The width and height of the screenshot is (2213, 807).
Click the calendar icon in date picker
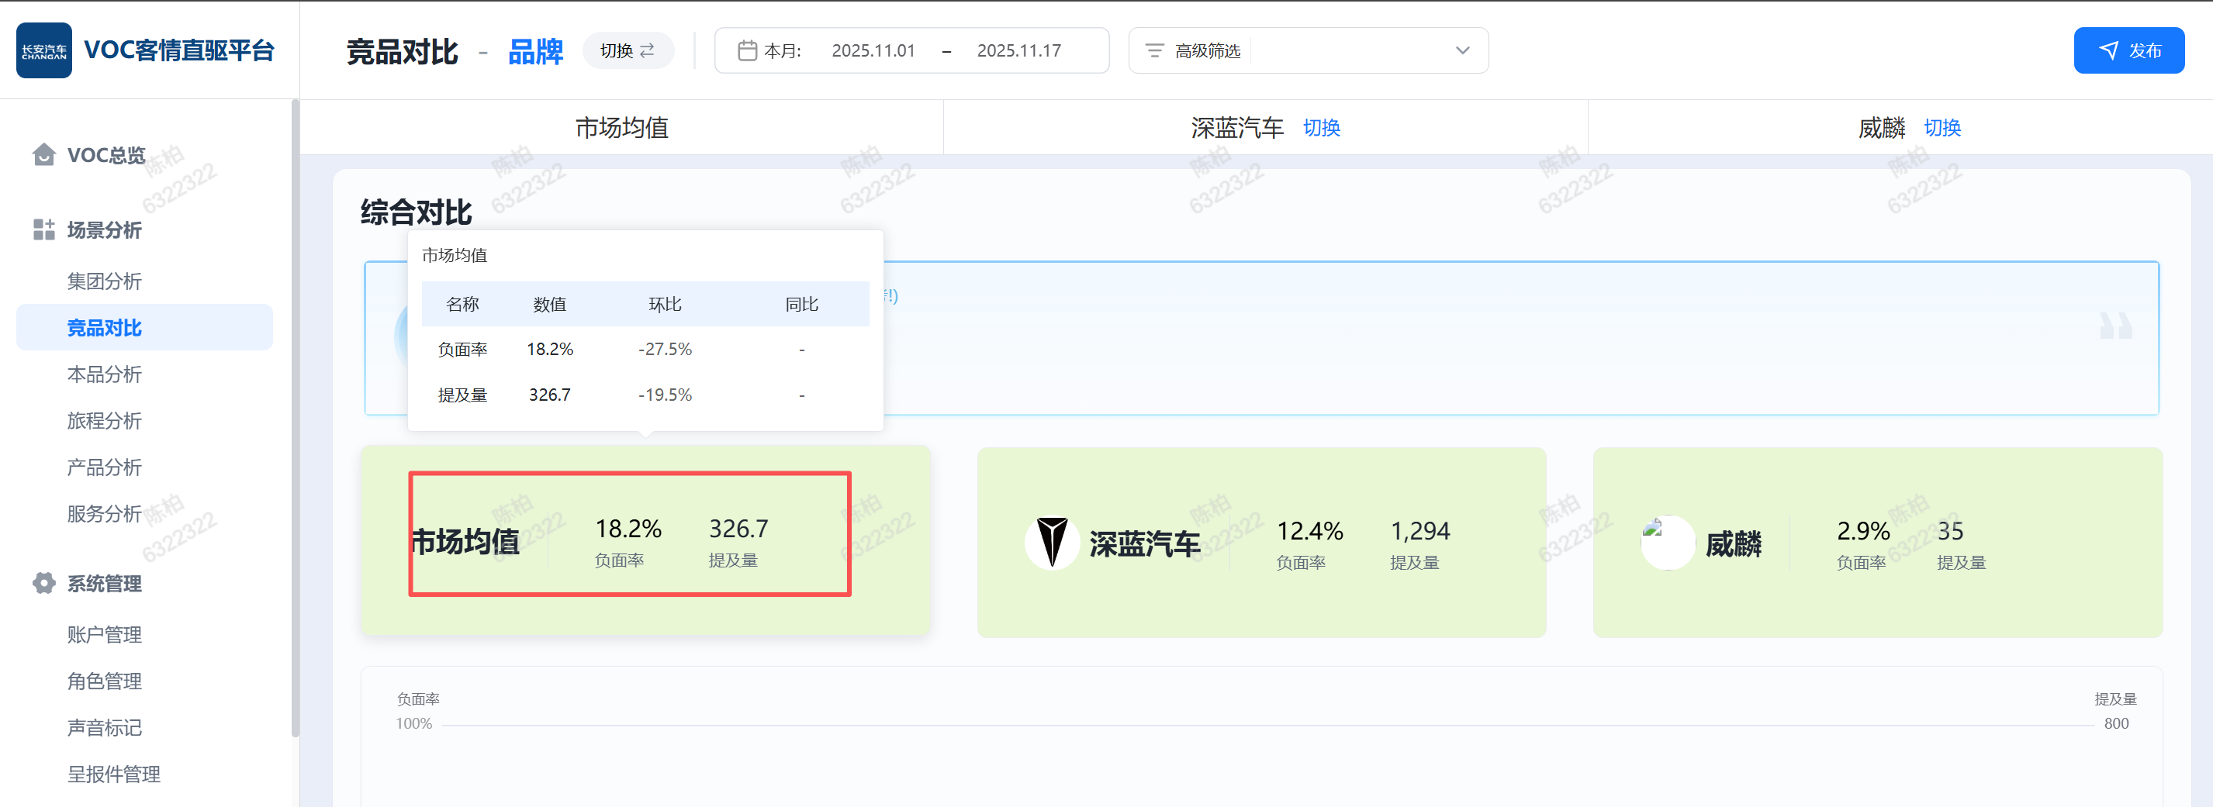pos(746,50)
